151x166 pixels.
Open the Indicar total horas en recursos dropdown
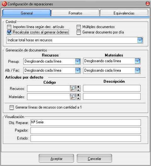[x=140, y=40]
